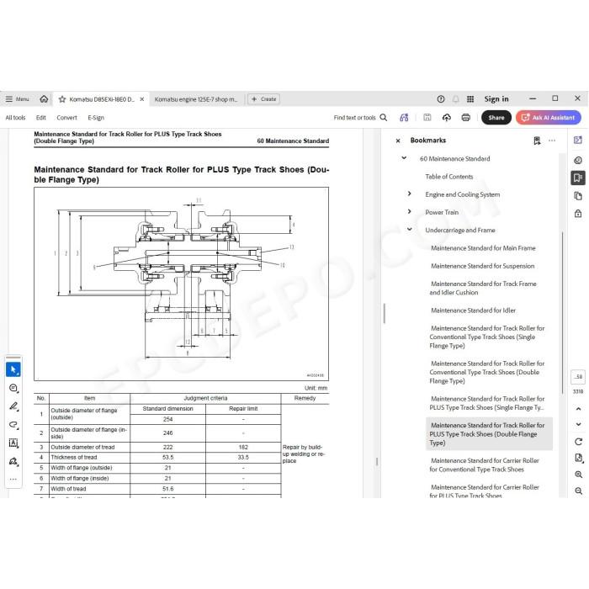
Task: Toggle the Bookmarks panel icon in right rail
Action: [x=578, y=178]
